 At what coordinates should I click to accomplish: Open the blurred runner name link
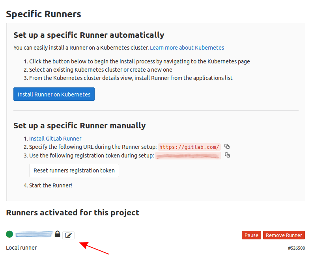click(x=34, y=234)
